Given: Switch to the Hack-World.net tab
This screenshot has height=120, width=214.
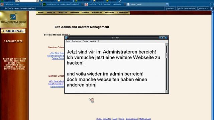Looking at the screenshot, I should click(63, 4).
